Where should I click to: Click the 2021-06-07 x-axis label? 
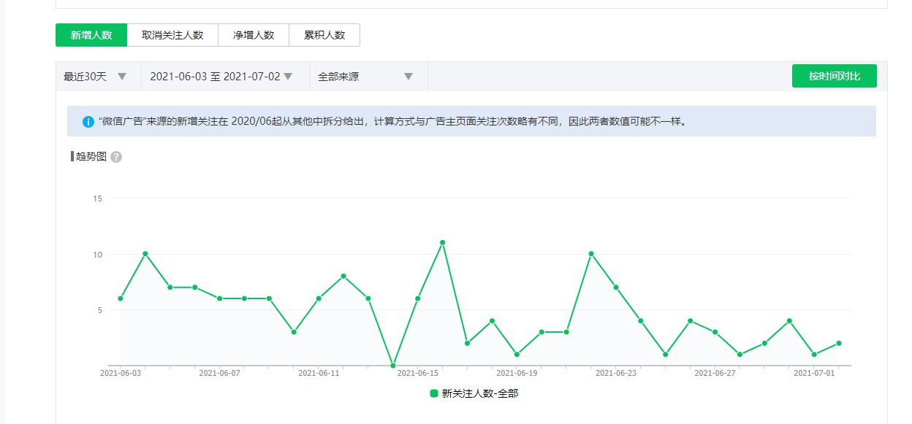point(219,373)
